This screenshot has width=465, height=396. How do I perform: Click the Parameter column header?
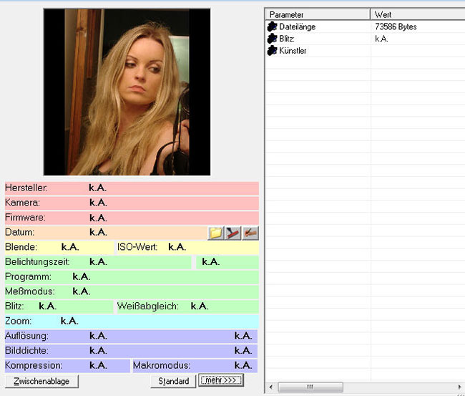(318, 14)
